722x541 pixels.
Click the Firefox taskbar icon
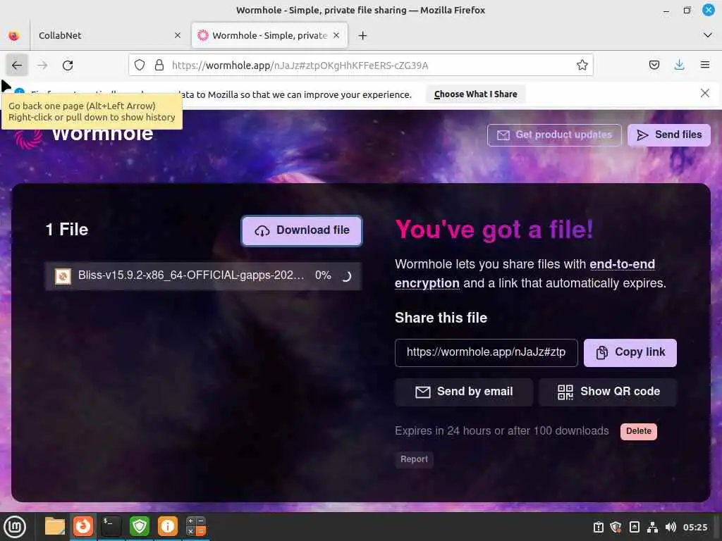coord(83,526)
